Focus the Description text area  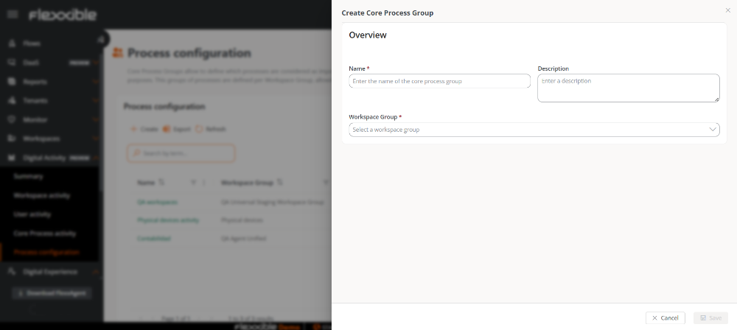click(x=628, y=88)
